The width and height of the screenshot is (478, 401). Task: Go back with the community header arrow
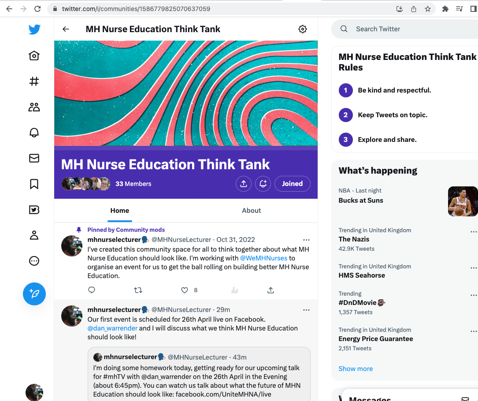click(66, 29)
